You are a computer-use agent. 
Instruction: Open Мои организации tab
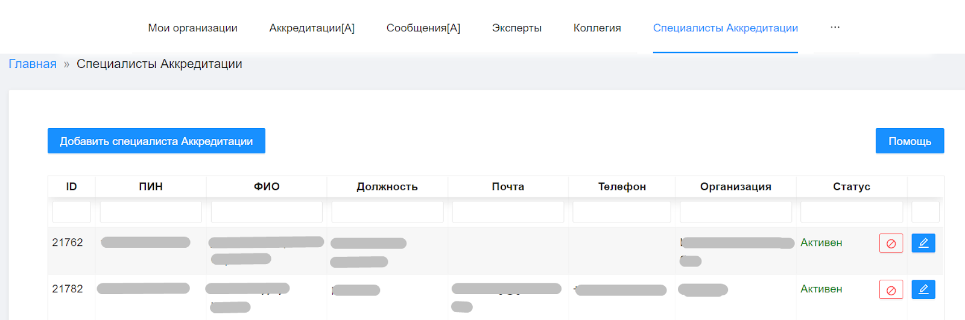click(x=193, y=28)
